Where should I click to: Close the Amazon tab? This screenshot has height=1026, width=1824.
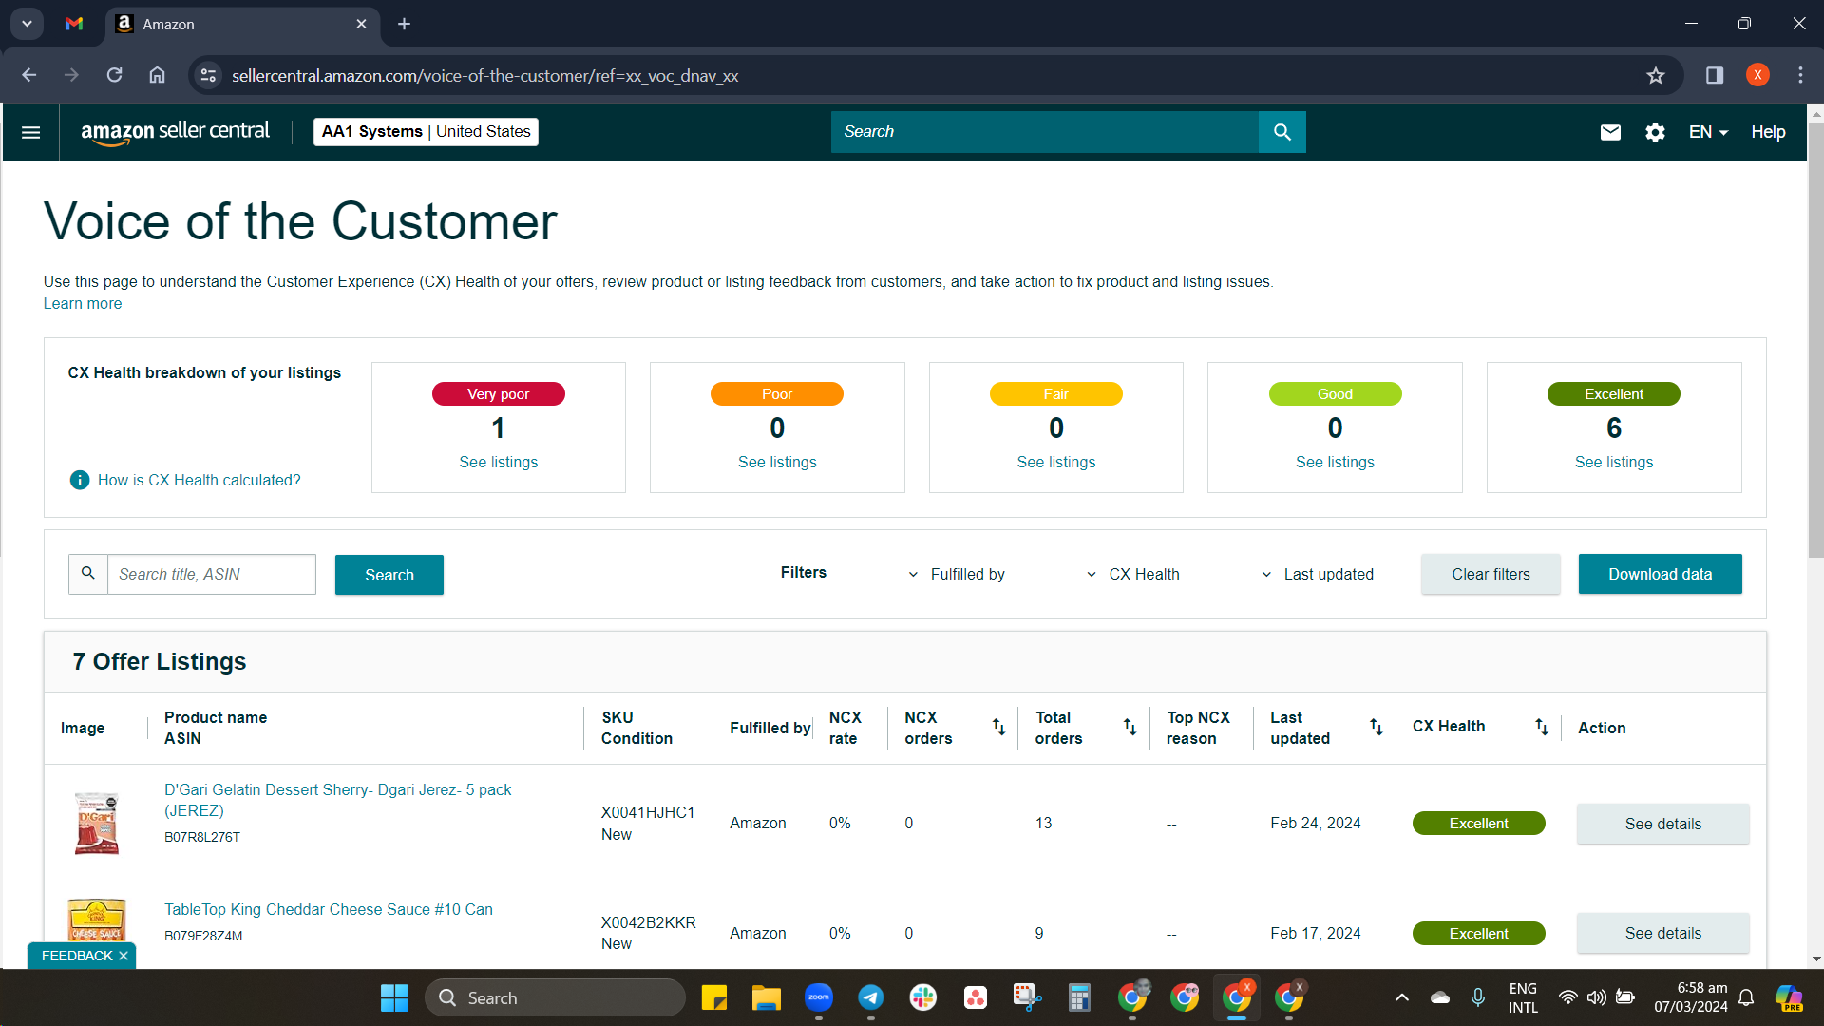[361, 24]
